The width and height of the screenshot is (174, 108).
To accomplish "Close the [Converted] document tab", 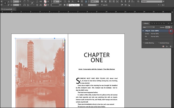I will click(x=14, y=9).
